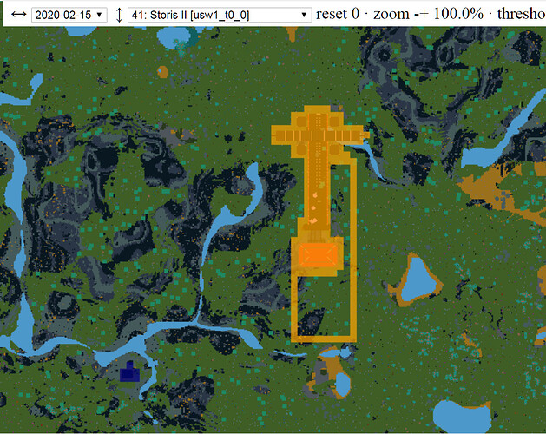
Task: Click the empty area inside orange outline
Action: coord(323,304)
